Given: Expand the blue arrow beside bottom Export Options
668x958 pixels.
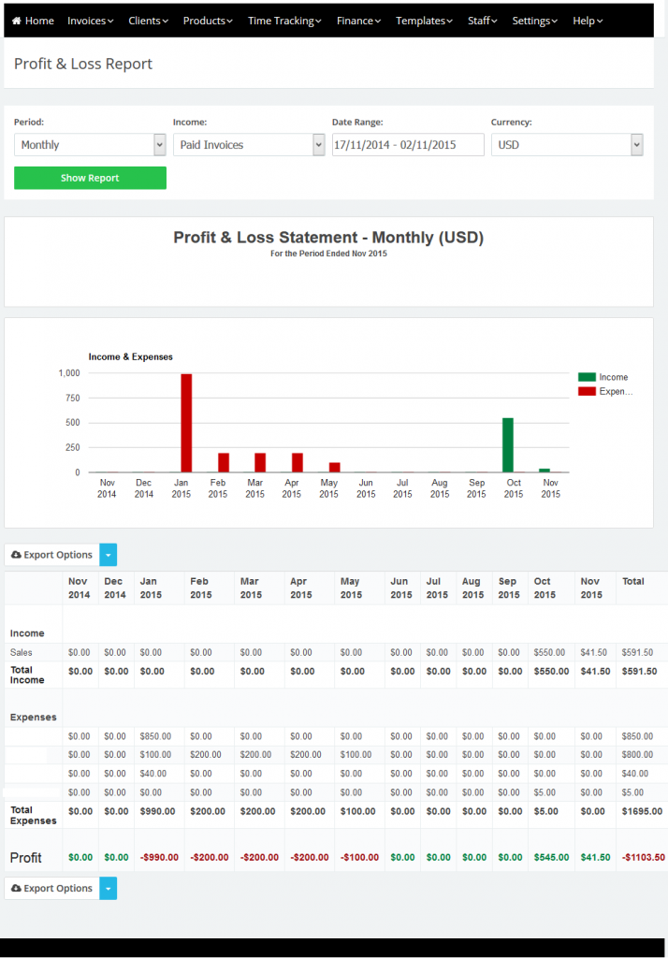Looking at the screenshot, I should [109, 889].
